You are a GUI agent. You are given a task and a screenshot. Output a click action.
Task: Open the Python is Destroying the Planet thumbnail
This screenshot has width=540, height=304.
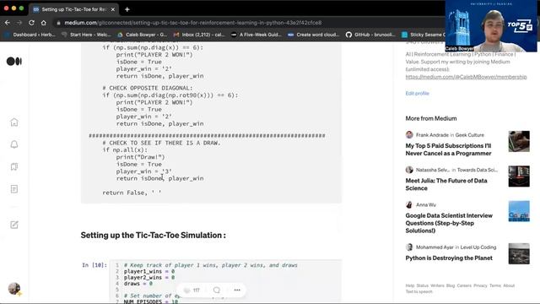coord(519,253)
